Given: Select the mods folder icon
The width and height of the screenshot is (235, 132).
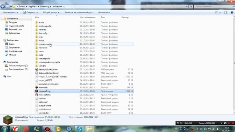Looking at the screenshot, I should pyautogui.click(x=37, y=40).
